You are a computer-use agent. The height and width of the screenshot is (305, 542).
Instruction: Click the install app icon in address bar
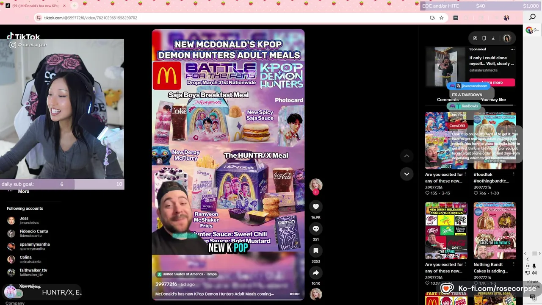(432, 18)
